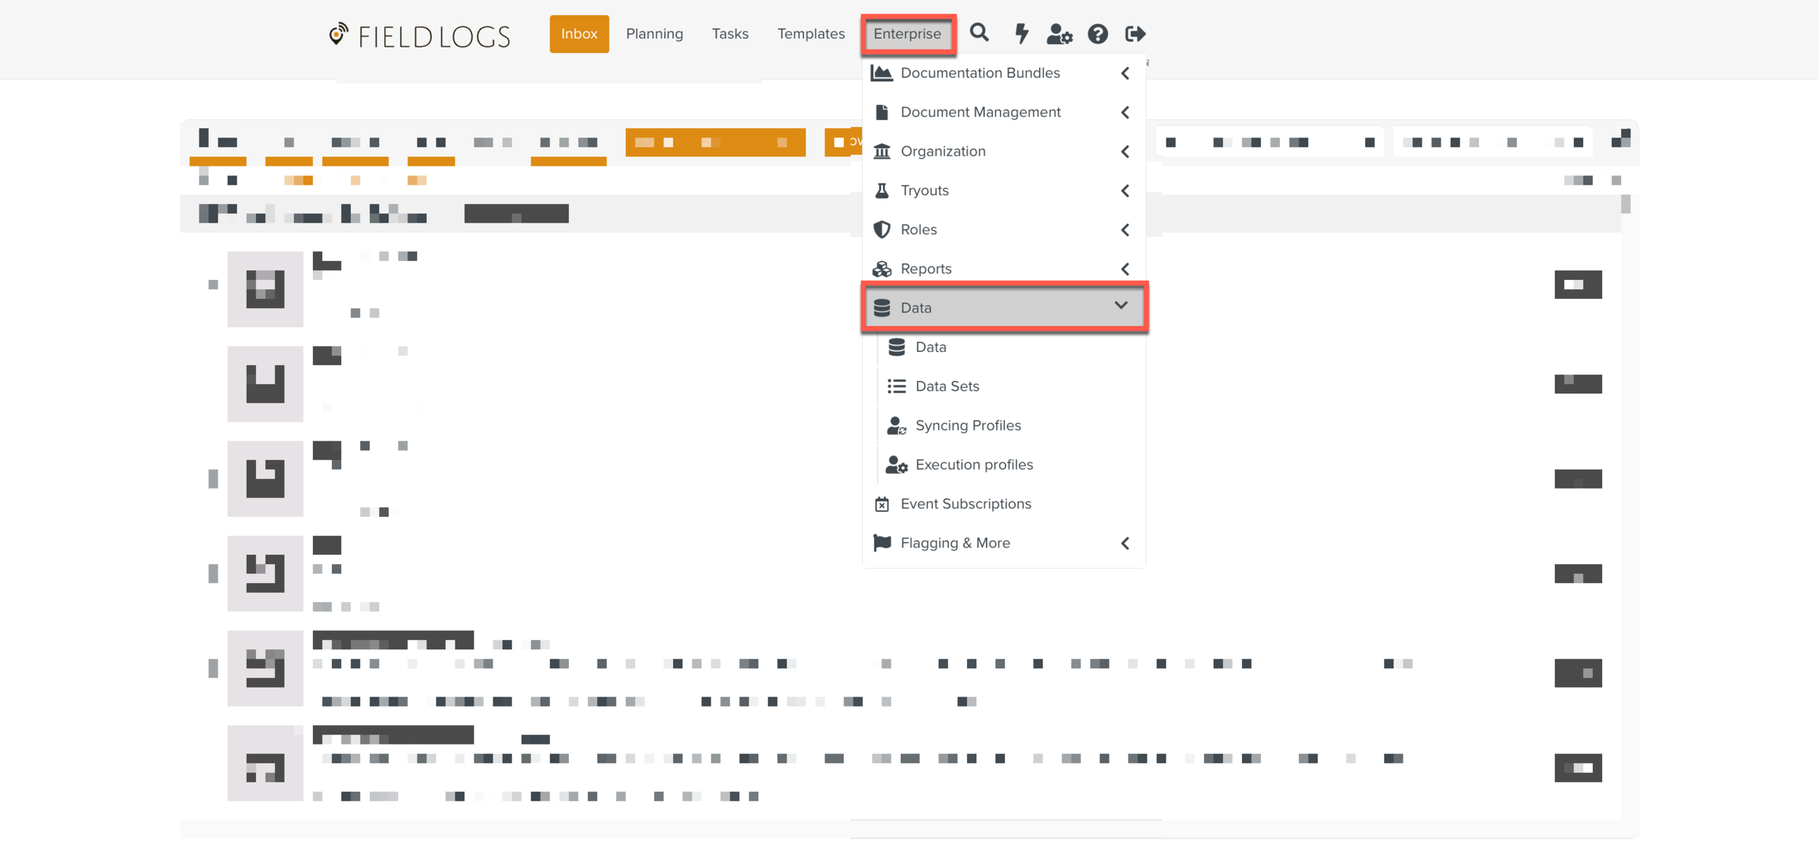Viewport: 1819px width, 858px height.
Task: Click the FieldLogs logo
Action: click(x=420, y=35)
